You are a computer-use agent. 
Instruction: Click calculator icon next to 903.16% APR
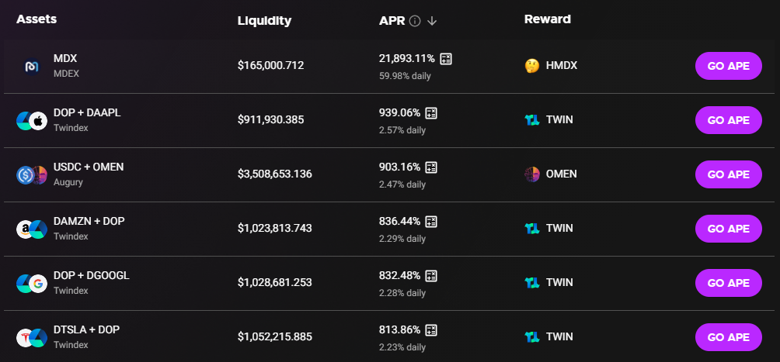(431, 167)
